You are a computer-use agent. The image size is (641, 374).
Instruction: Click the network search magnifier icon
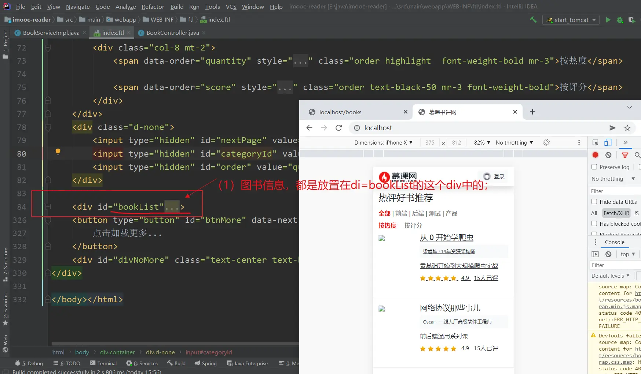click(x=637, y=155)
